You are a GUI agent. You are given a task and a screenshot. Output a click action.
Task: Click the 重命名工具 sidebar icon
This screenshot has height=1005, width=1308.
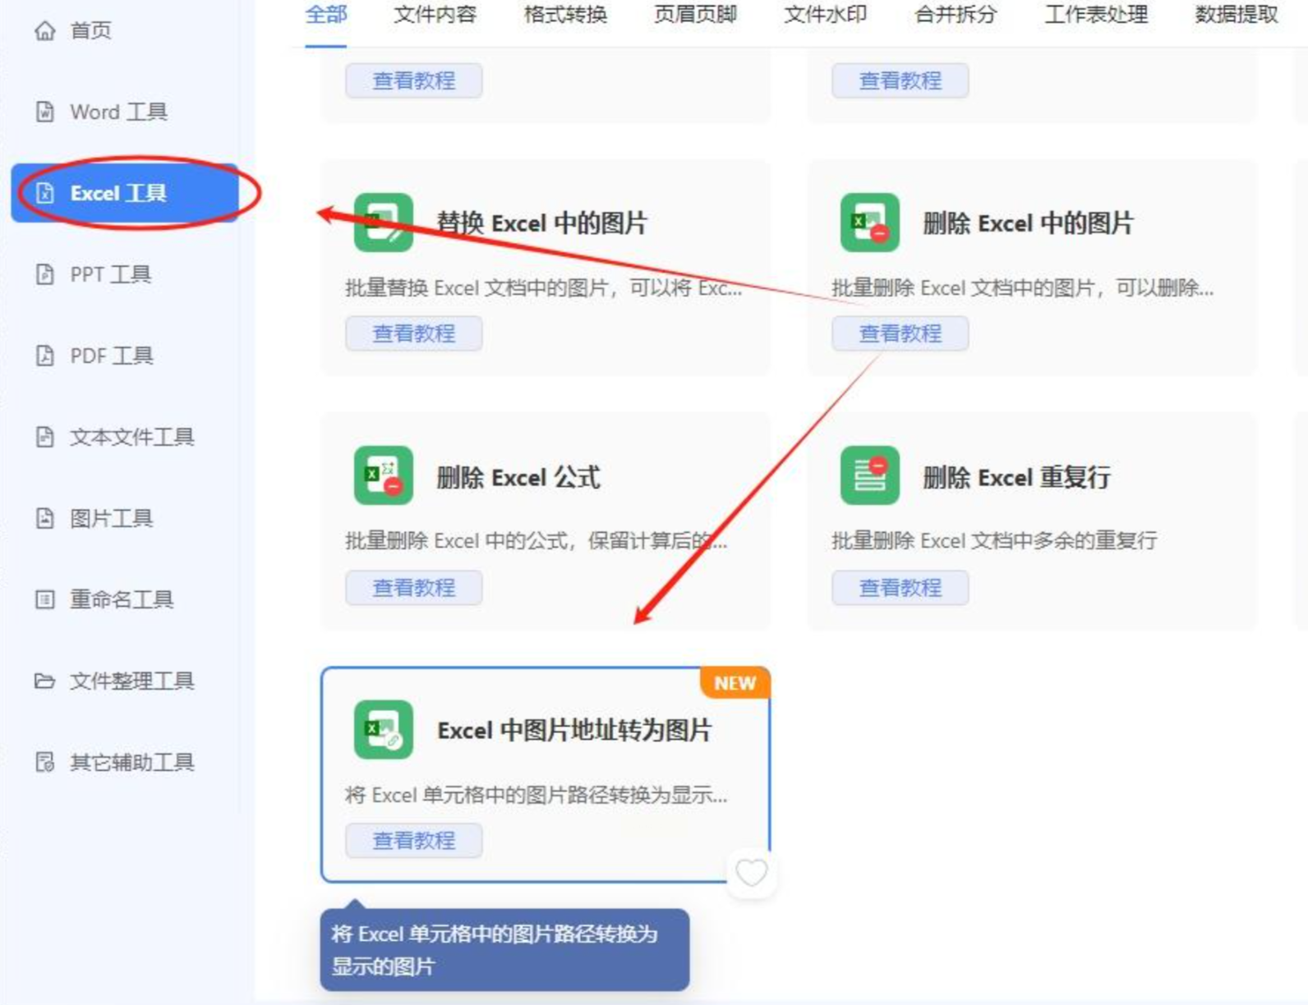click(x=45, y=599)
